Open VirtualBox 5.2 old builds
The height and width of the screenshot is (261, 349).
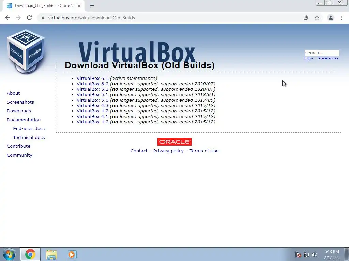click(x=92, y=89)
